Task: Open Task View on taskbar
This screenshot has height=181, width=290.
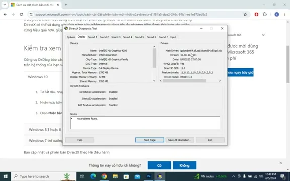Action: [82, 176]
